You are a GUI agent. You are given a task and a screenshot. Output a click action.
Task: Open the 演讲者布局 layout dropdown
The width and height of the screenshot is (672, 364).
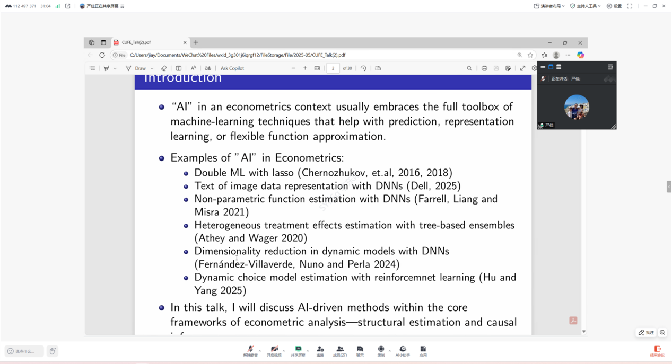tap(549, 6)
